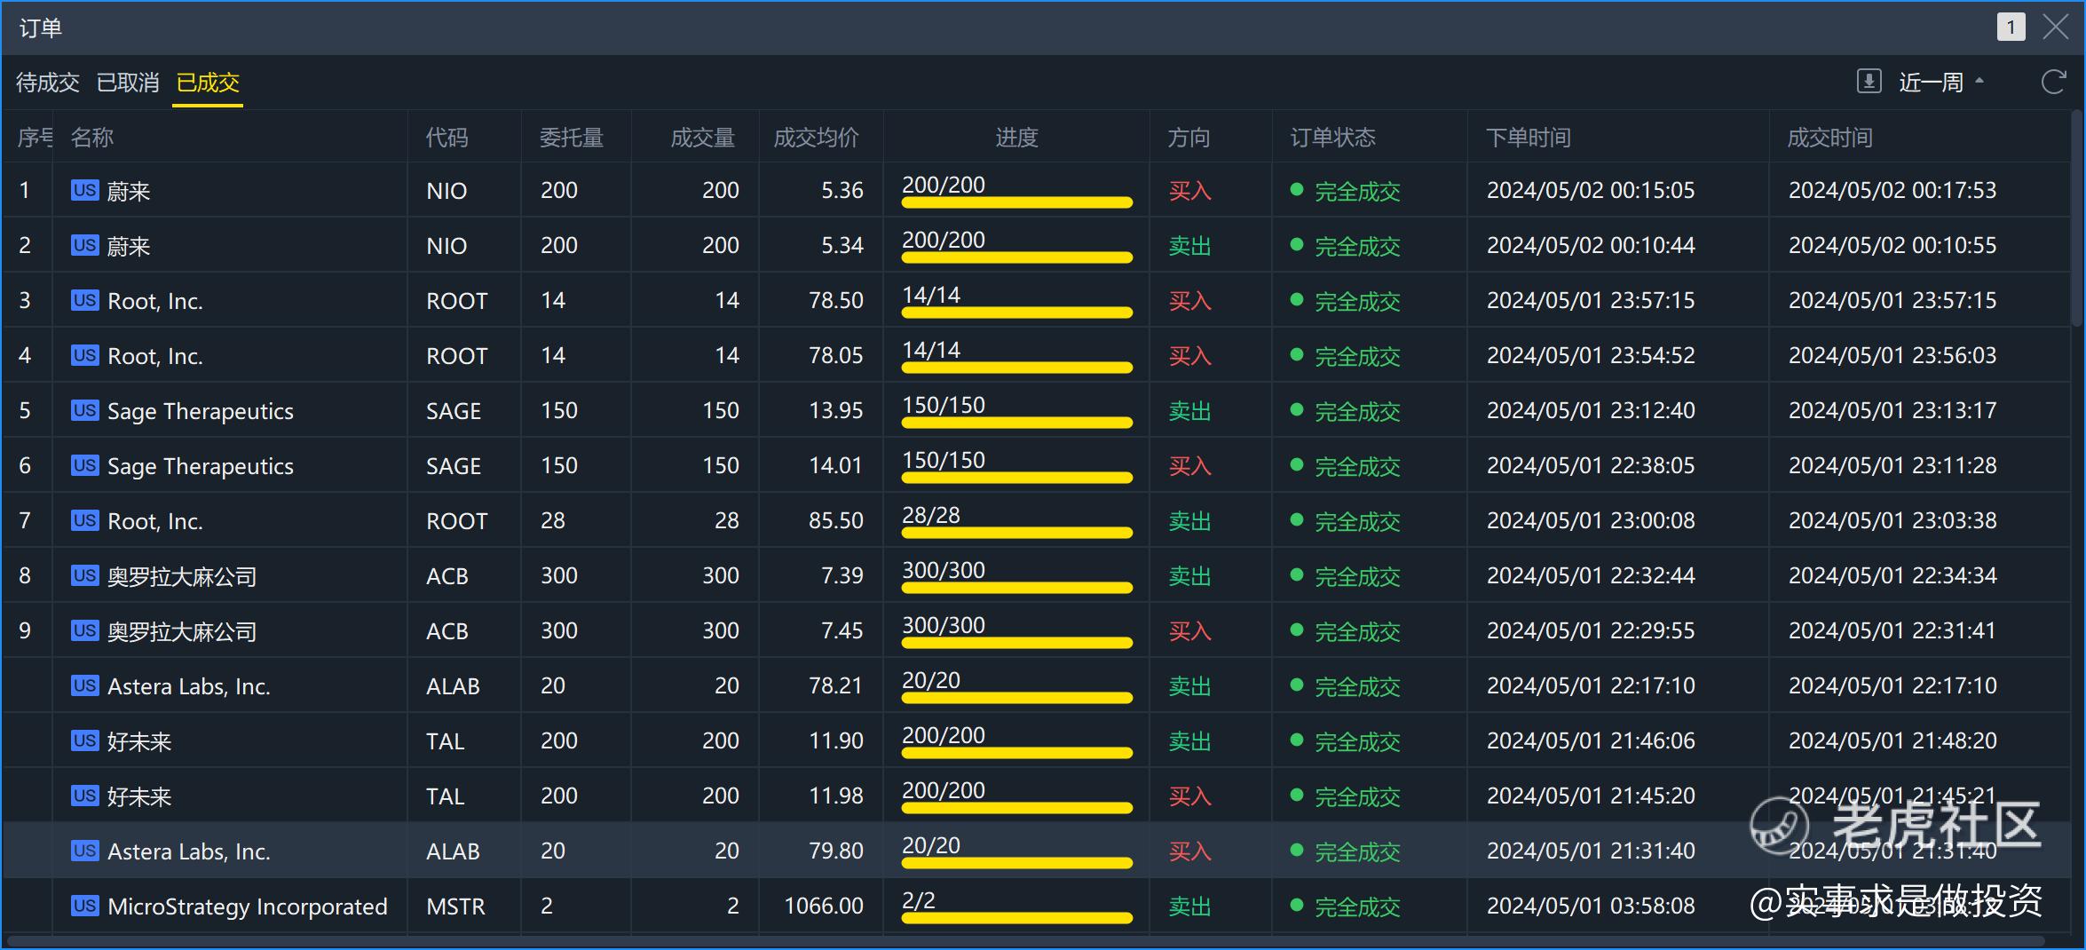Click order time 2024/05/01 03:58:08
2086x950 pixels.
point(1591,906)
